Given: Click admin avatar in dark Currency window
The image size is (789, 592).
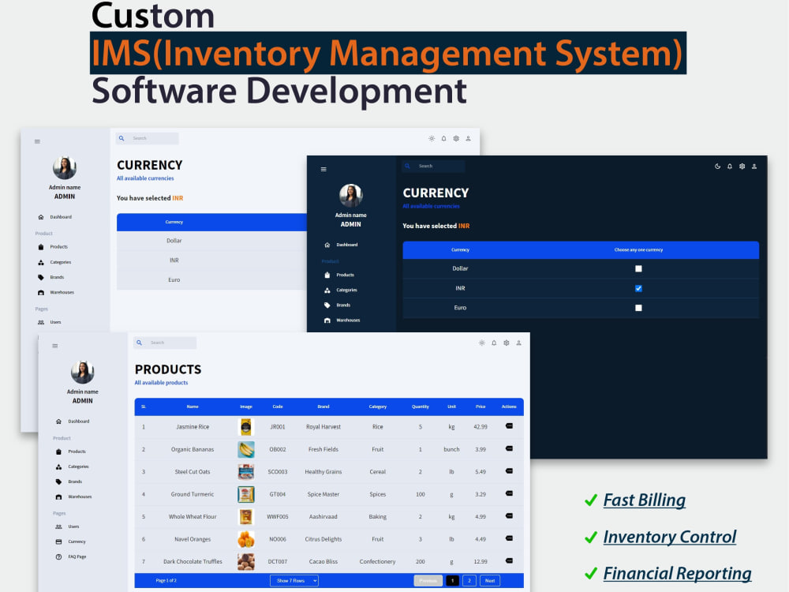Looking at the screenshot, I should click(x=351, y=195).
